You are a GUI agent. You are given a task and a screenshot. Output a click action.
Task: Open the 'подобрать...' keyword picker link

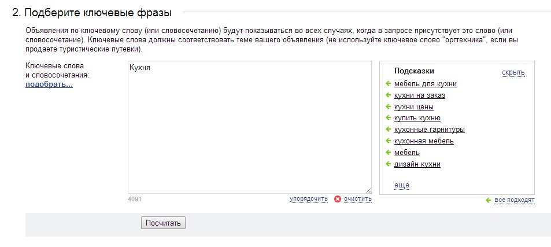click(x=49, y=84)
